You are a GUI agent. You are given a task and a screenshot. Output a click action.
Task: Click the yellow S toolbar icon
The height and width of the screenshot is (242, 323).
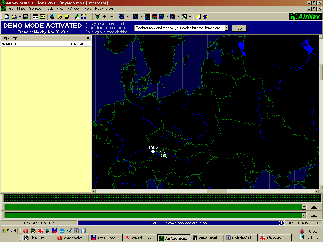pyautogui.click(x=67, y=17)
